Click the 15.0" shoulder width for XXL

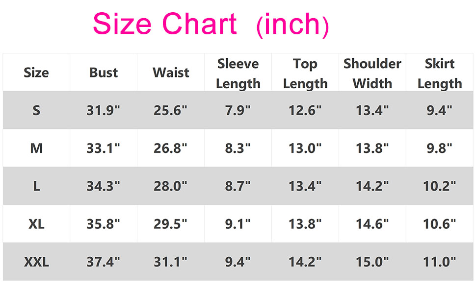(x=372, y=262)
